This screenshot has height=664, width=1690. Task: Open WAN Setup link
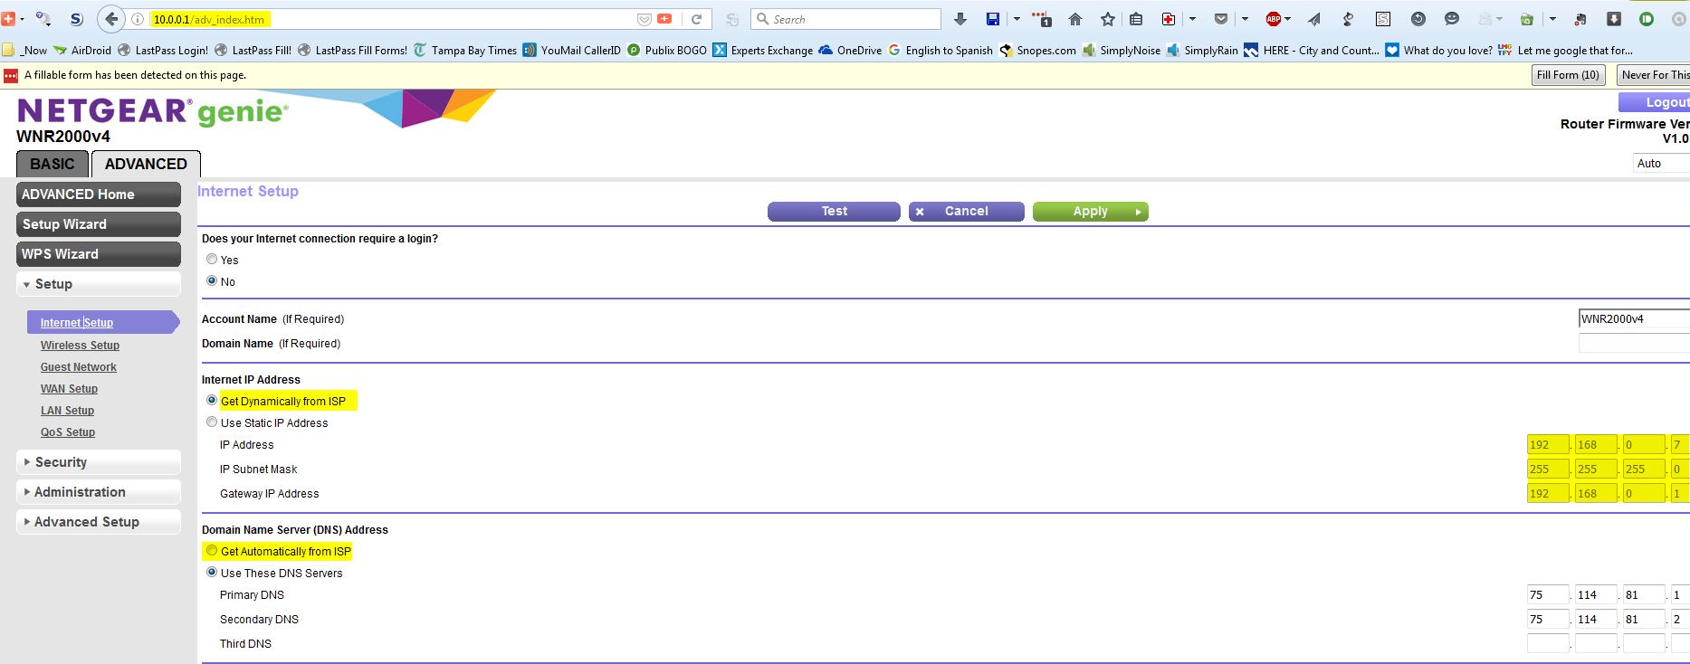coord(69,389)
